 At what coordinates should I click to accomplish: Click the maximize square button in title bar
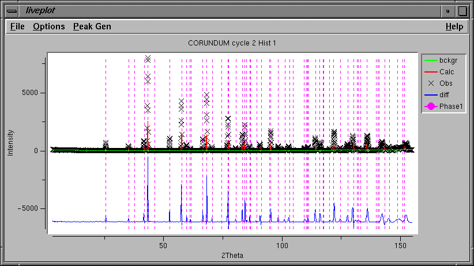pos(462,11)
